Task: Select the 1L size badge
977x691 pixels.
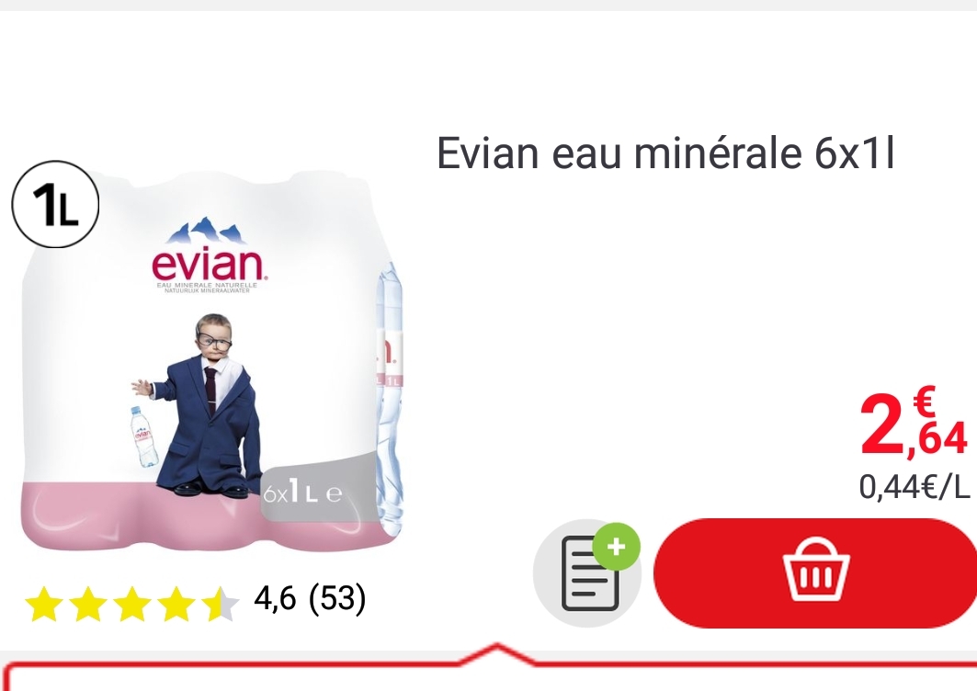Action: (55, 204)
